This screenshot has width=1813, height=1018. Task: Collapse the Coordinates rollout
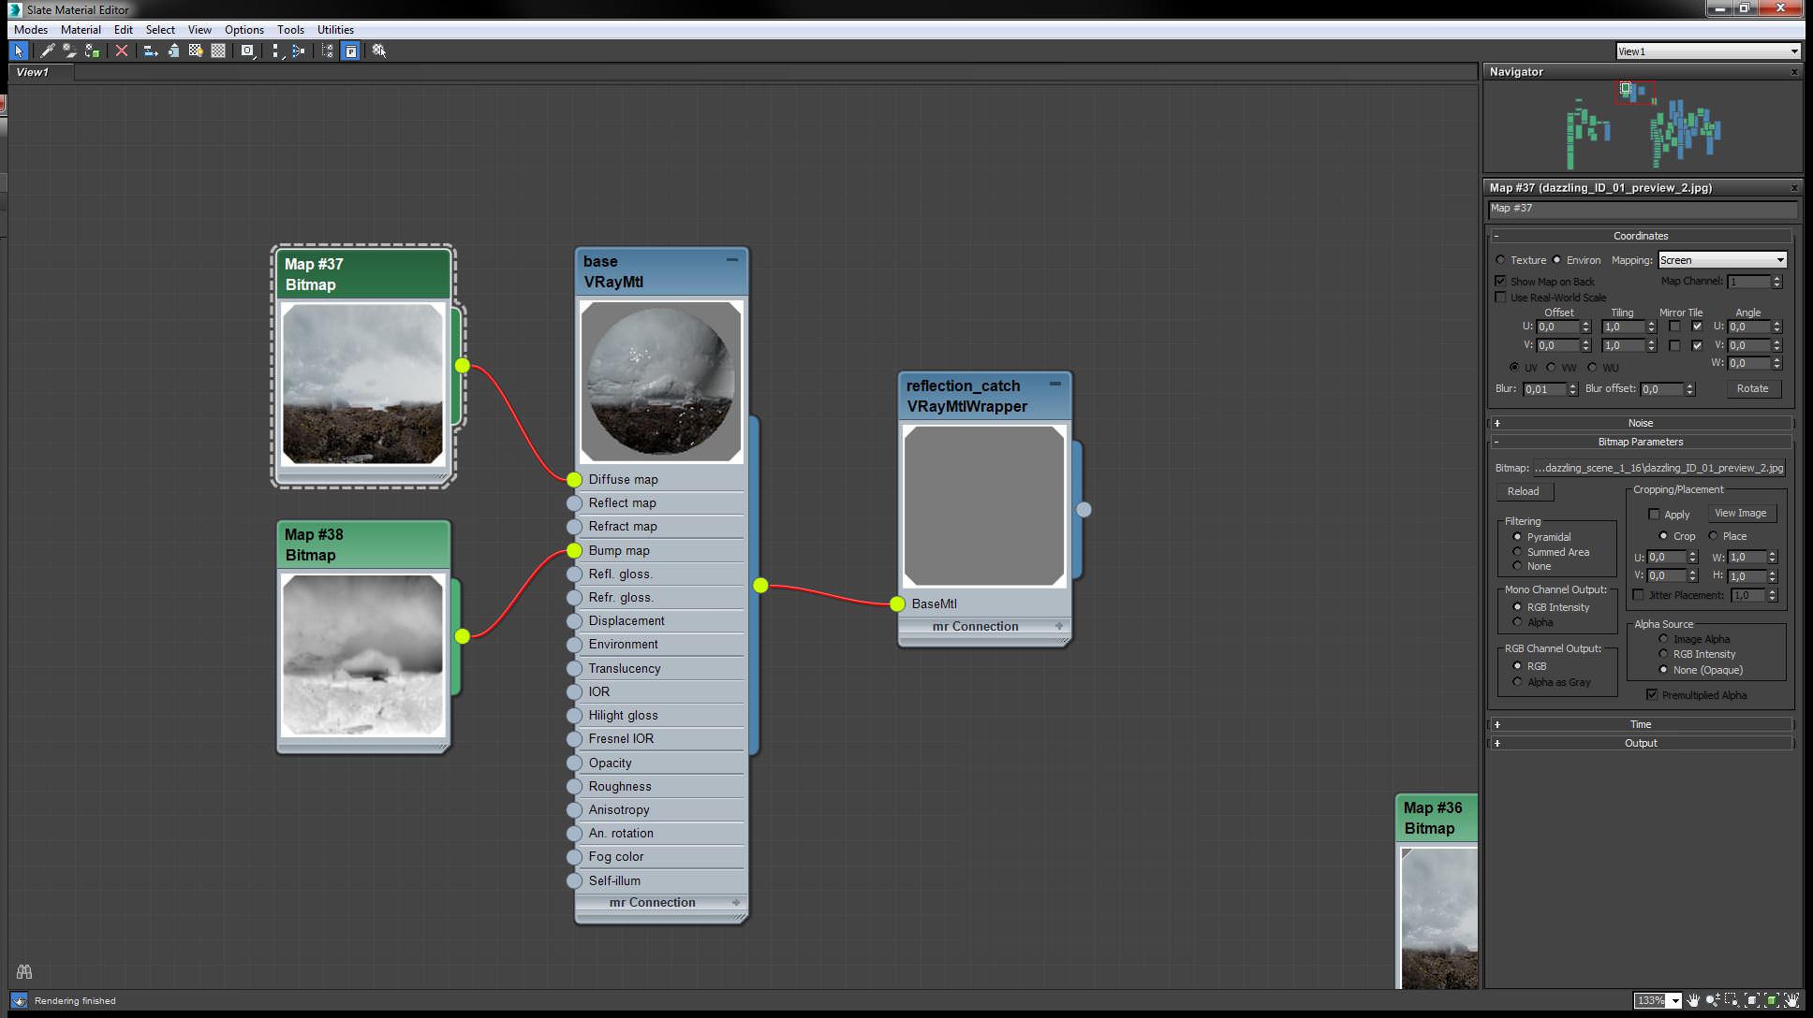(1641, 236)
